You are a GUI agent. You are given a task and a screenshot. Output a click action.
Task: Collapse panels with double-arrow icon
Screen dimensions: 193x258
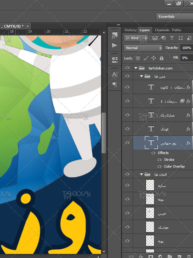pos(119,25)
